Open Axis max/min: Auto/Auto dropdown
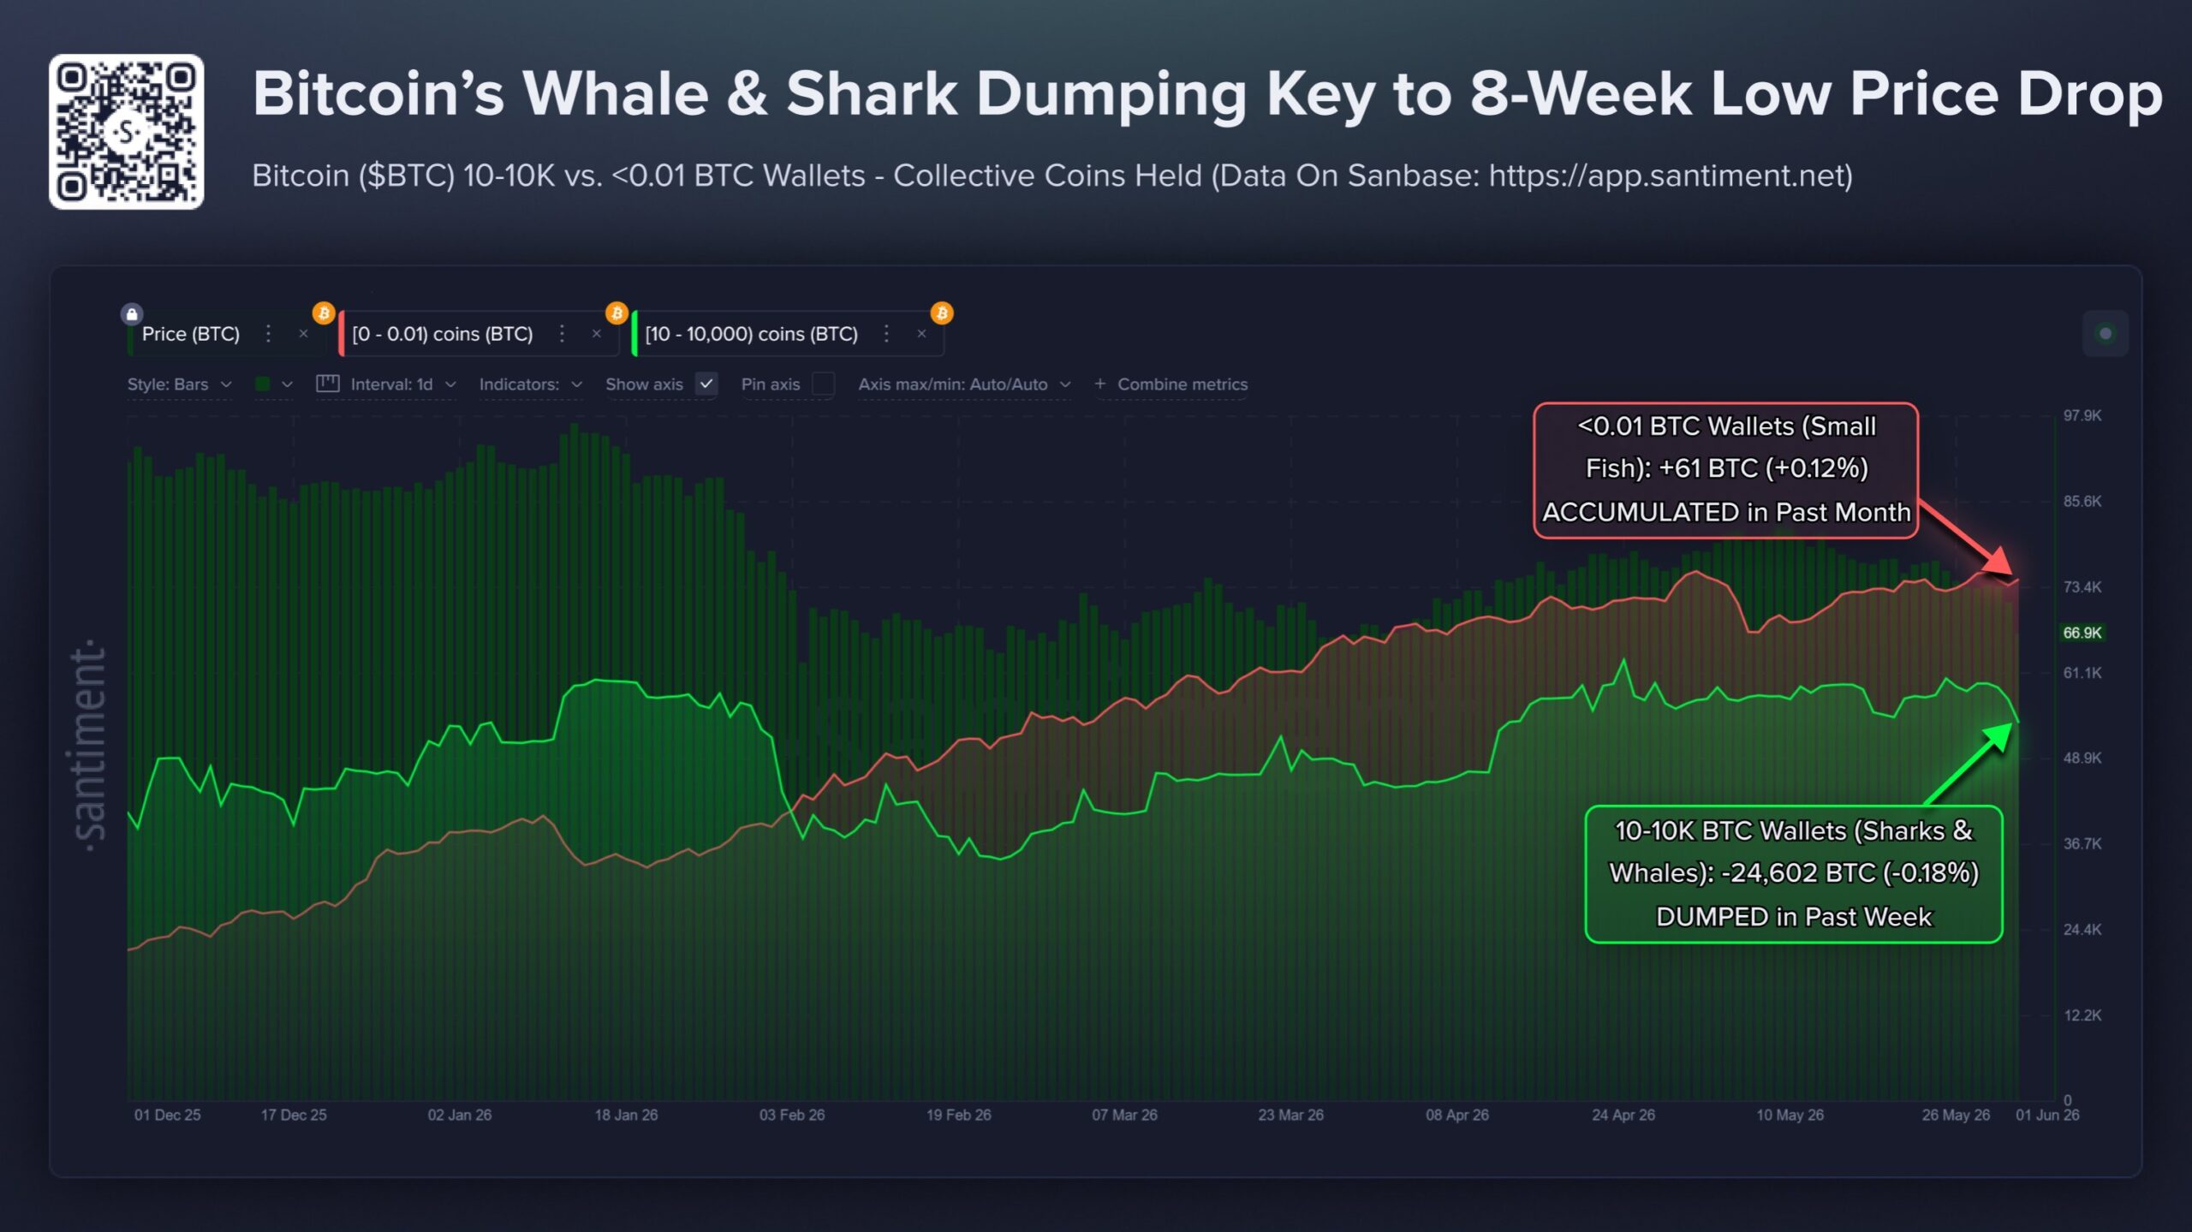 click(x=964, y=384)
